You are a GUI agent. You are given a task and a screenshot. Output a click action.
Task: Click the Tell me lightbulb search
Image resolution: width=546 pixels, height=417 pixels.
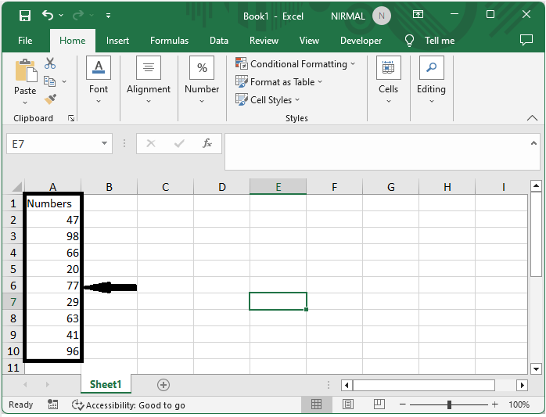[430, 41]
